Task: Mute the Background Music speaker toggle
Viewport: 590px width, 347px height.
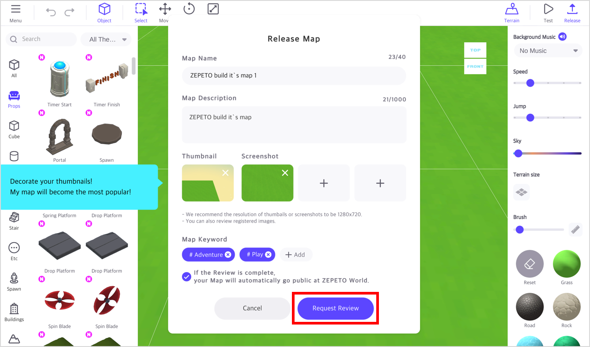Action: [x=562, y=37]
